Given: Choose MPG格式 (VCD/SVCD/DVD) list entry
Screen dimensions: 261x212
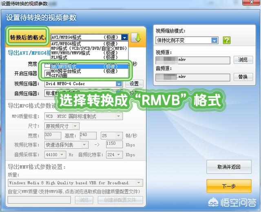Looking at the screenshot, I should [x=89, y=48].
